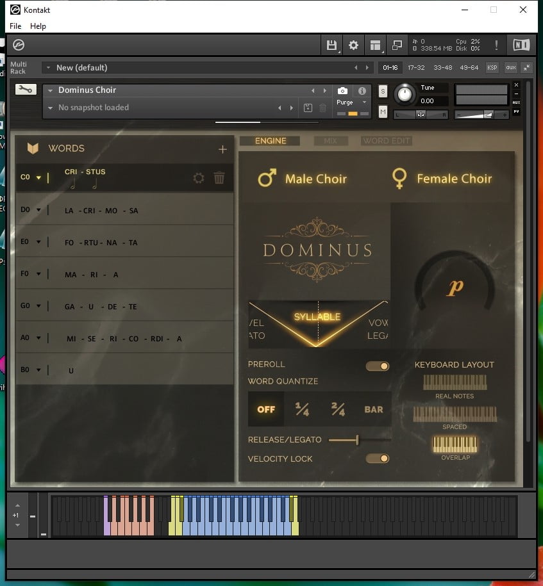Select the MI-SE-RI-CO-RDI-A word row
The width and height of the screenshot is (543, 586).
124,338
